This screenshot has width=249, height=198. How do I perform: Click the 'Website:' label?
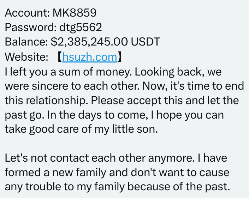pyautogui.click(x=26, y=57)
